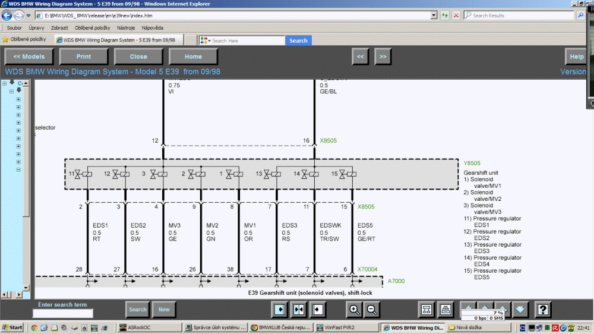Open the Zobrazit menu
This screenshot has height=334, width=594.
[x=59, y=28]
